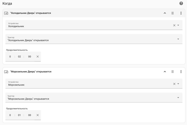The width and height of the screenshot is (187, 125).
Task: Collapse the Морозильник door trigger card
Action: [165, 72]
